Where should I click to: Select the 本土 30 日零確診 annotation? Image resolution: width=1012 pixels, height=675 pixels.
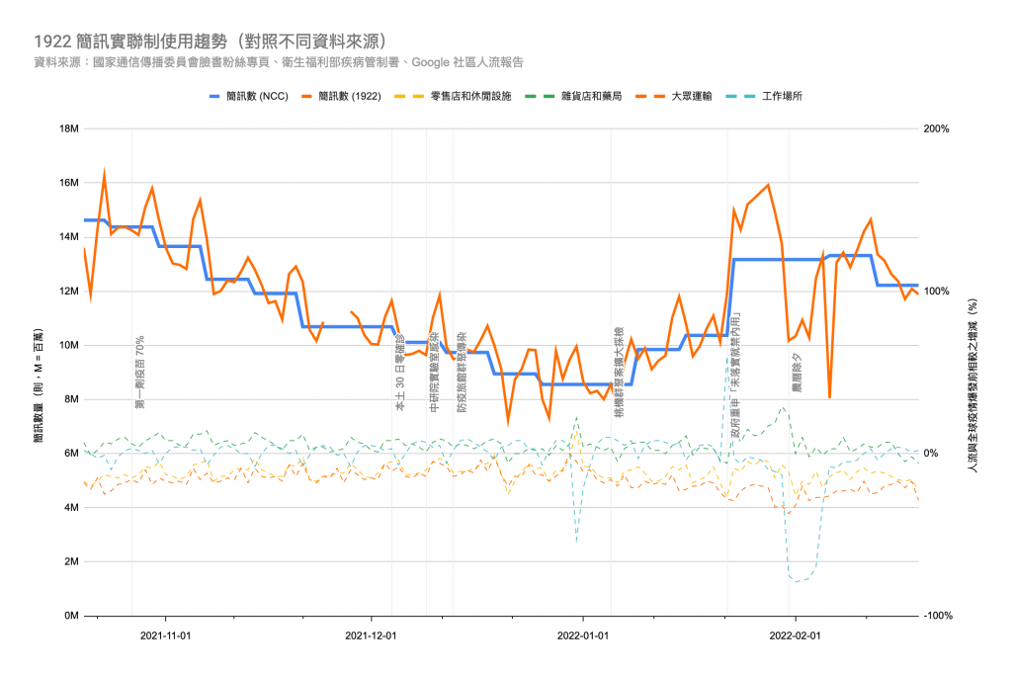(x=400, y=372)
